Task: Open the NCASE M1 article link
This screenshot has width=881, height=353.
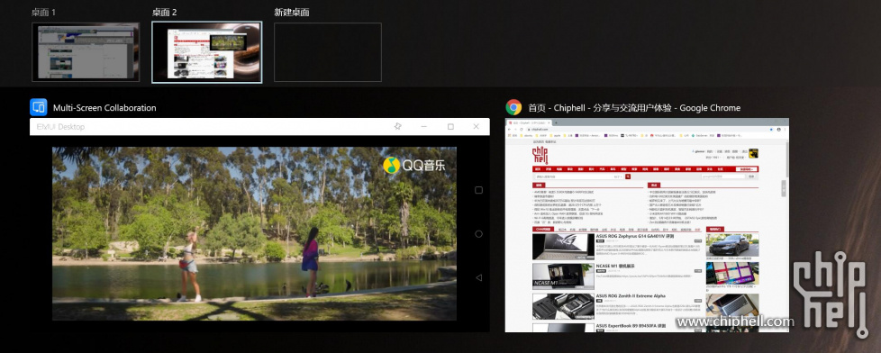Action: point(615,266)
